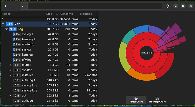195x107 pixels.
Task: Switch to Rings Chart view
Action: tap(136, 100)
